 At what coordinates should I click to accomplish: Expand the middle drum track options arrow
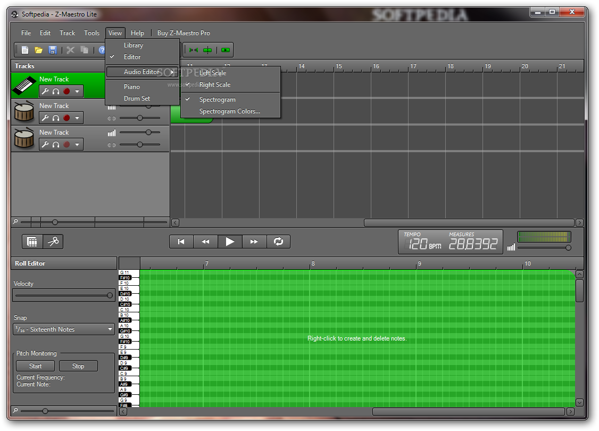click(77, 118)
